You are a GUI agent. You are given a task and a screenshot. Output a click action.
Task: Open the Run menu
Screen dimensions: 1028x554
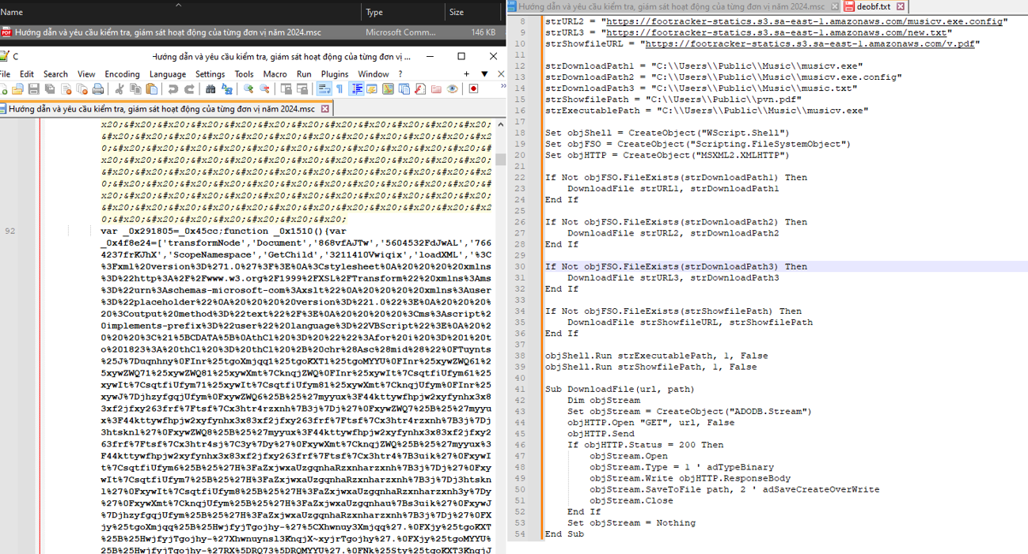pyautogui.click(x=304, y=73)
